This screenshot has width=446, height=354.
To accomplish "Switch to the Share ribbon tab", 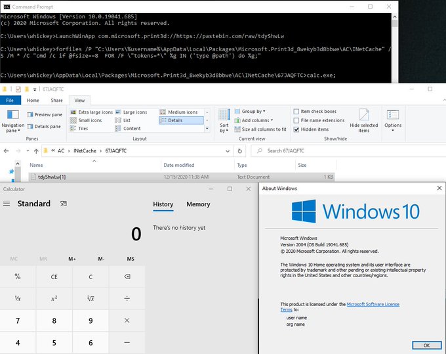I will [x=56, y=100].
